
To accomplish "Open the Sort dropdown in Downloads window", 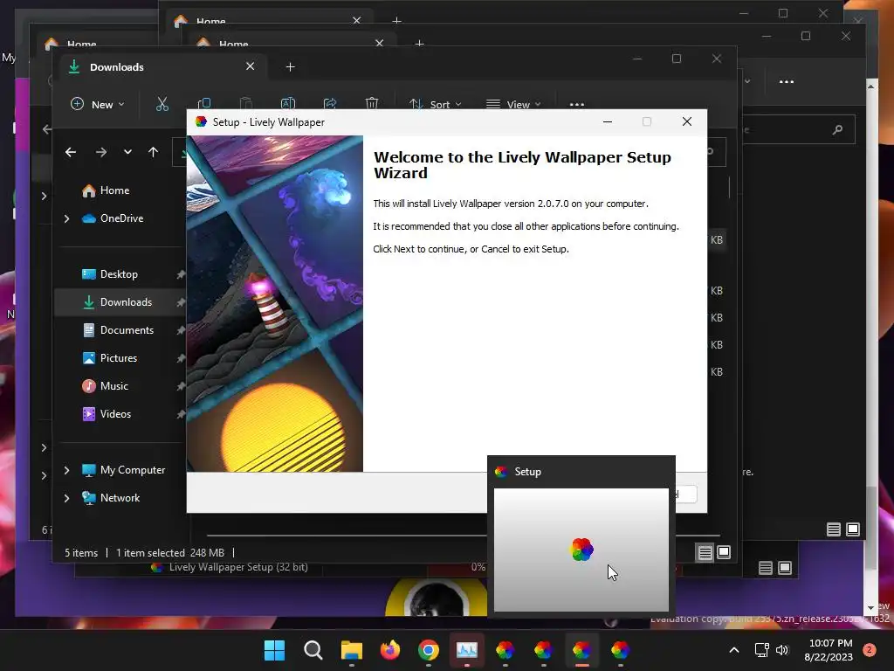I will pyautogui.click(x=436, y=105).
